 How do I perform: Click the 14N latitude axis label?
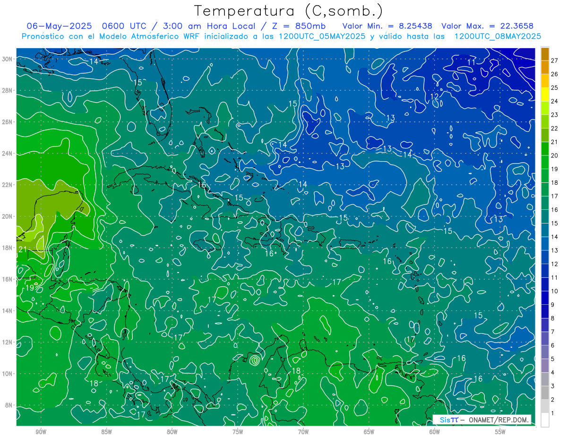(7, 311)
